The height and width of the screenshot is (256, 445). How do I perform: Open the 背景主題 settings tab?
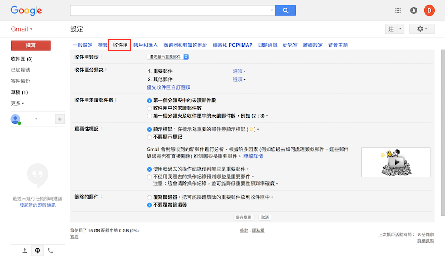[338, 45]
